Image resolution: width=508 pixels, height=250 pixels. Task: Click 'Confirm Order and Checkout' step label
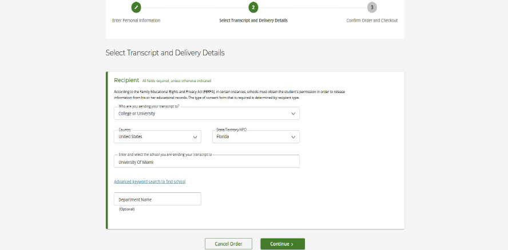pos(372,21)
